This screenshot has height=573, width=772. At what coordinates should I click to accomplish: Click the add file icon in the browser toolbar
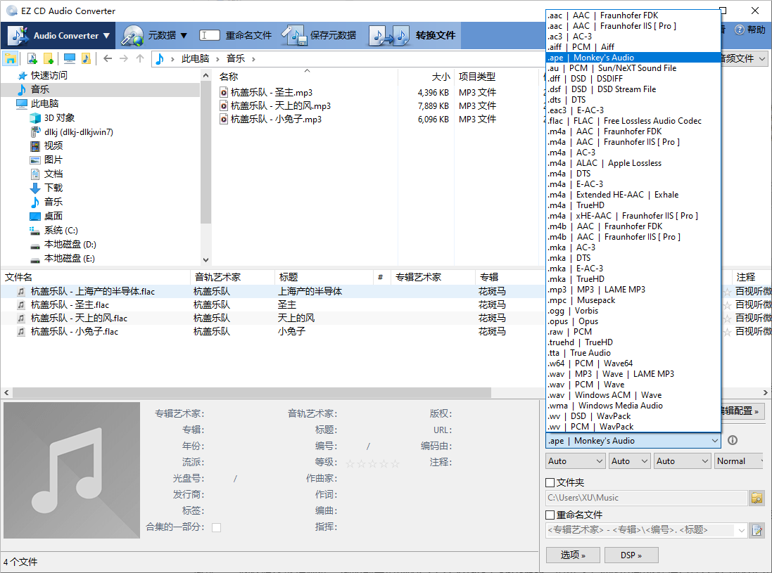(32, 58)
